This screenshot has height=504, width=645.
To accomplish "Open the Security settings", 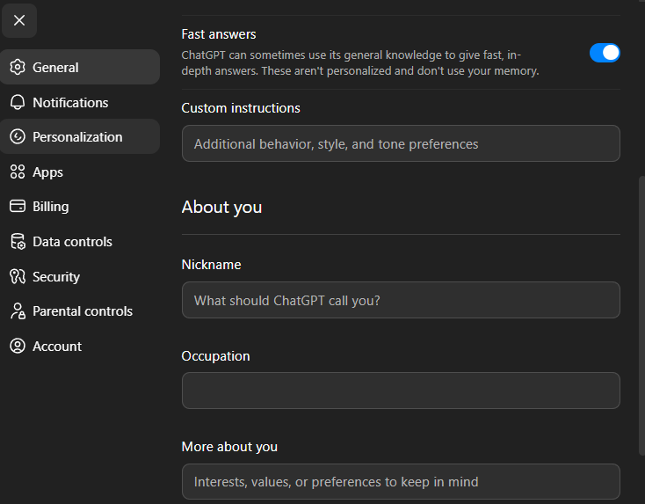I will [x=80, y=276].
